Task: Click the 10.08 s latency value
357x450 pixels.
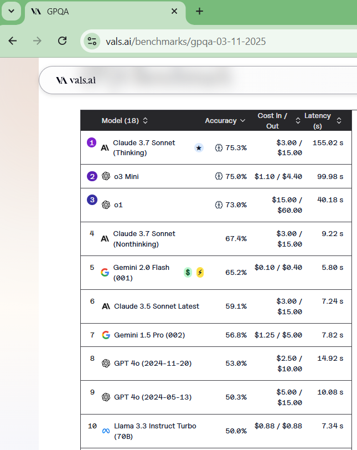Action: tap(330, 392)
